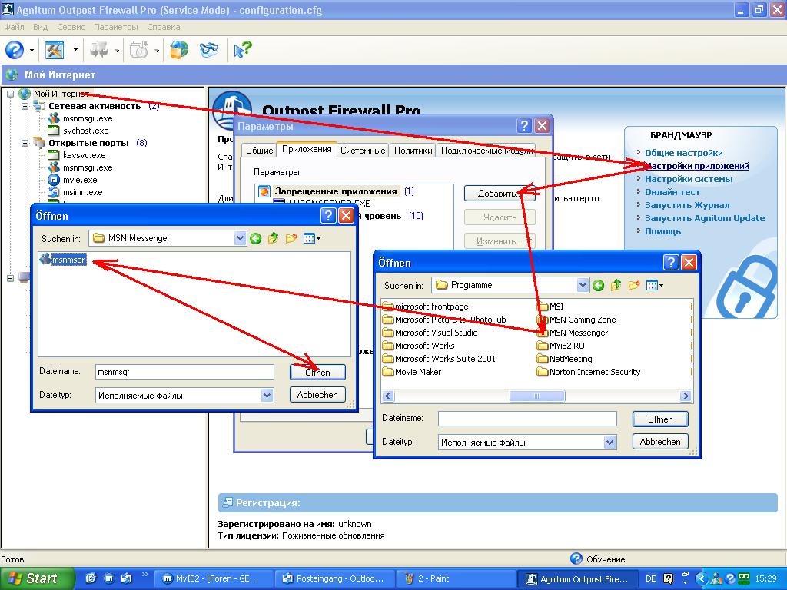Open the Запустить Журнал link
Image resolution: width=787 pixels, height=590 pixels.
click(x=687, y=205)
